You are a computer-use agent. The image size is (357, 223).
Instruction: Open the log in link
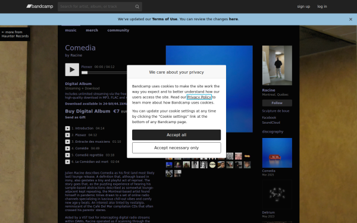tap(322, 7)
